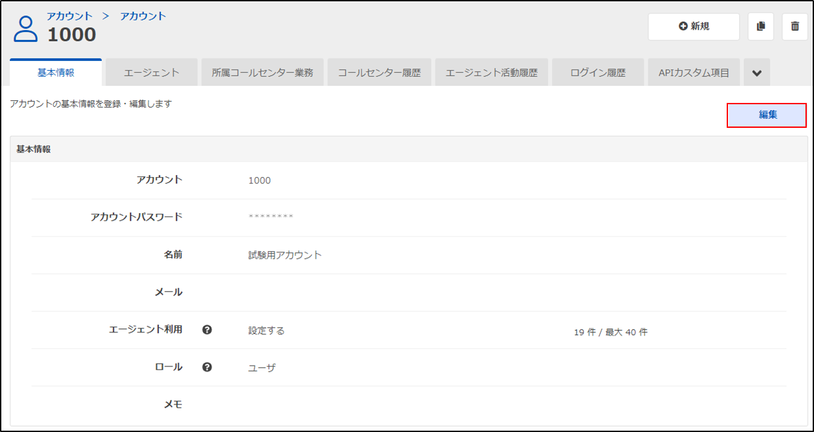The width and height of the screenshot is (814, 432).
Task: Click the trash delete icon button
Action: pyautogui.click(x=795, y=26)
